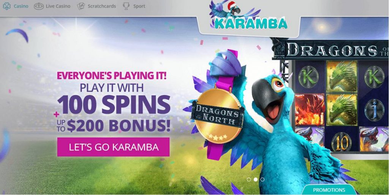This screenshot has height=195, width=389.
Task: Select the first carousel slide dot
Action: point(249,179)
